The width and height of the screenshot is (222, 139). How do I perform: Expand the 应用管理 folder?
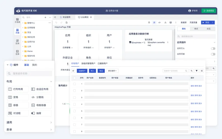point(23,28)
